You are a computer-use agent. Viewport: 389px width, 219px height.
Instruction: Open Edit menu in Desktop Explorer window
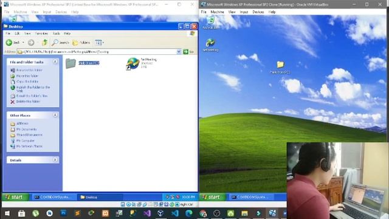pyautogui.click(x=17, y=33)
